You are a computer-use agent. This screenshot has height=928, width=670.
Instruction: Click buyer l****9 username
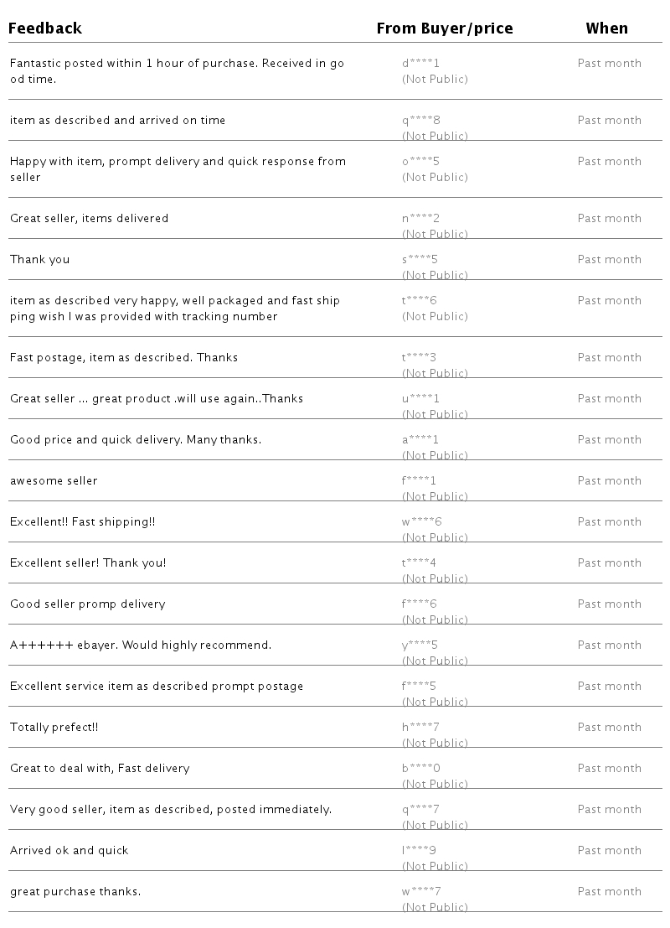419,850
